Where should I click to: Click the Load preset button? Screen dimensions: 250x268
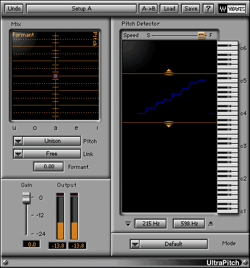point(169,9)
